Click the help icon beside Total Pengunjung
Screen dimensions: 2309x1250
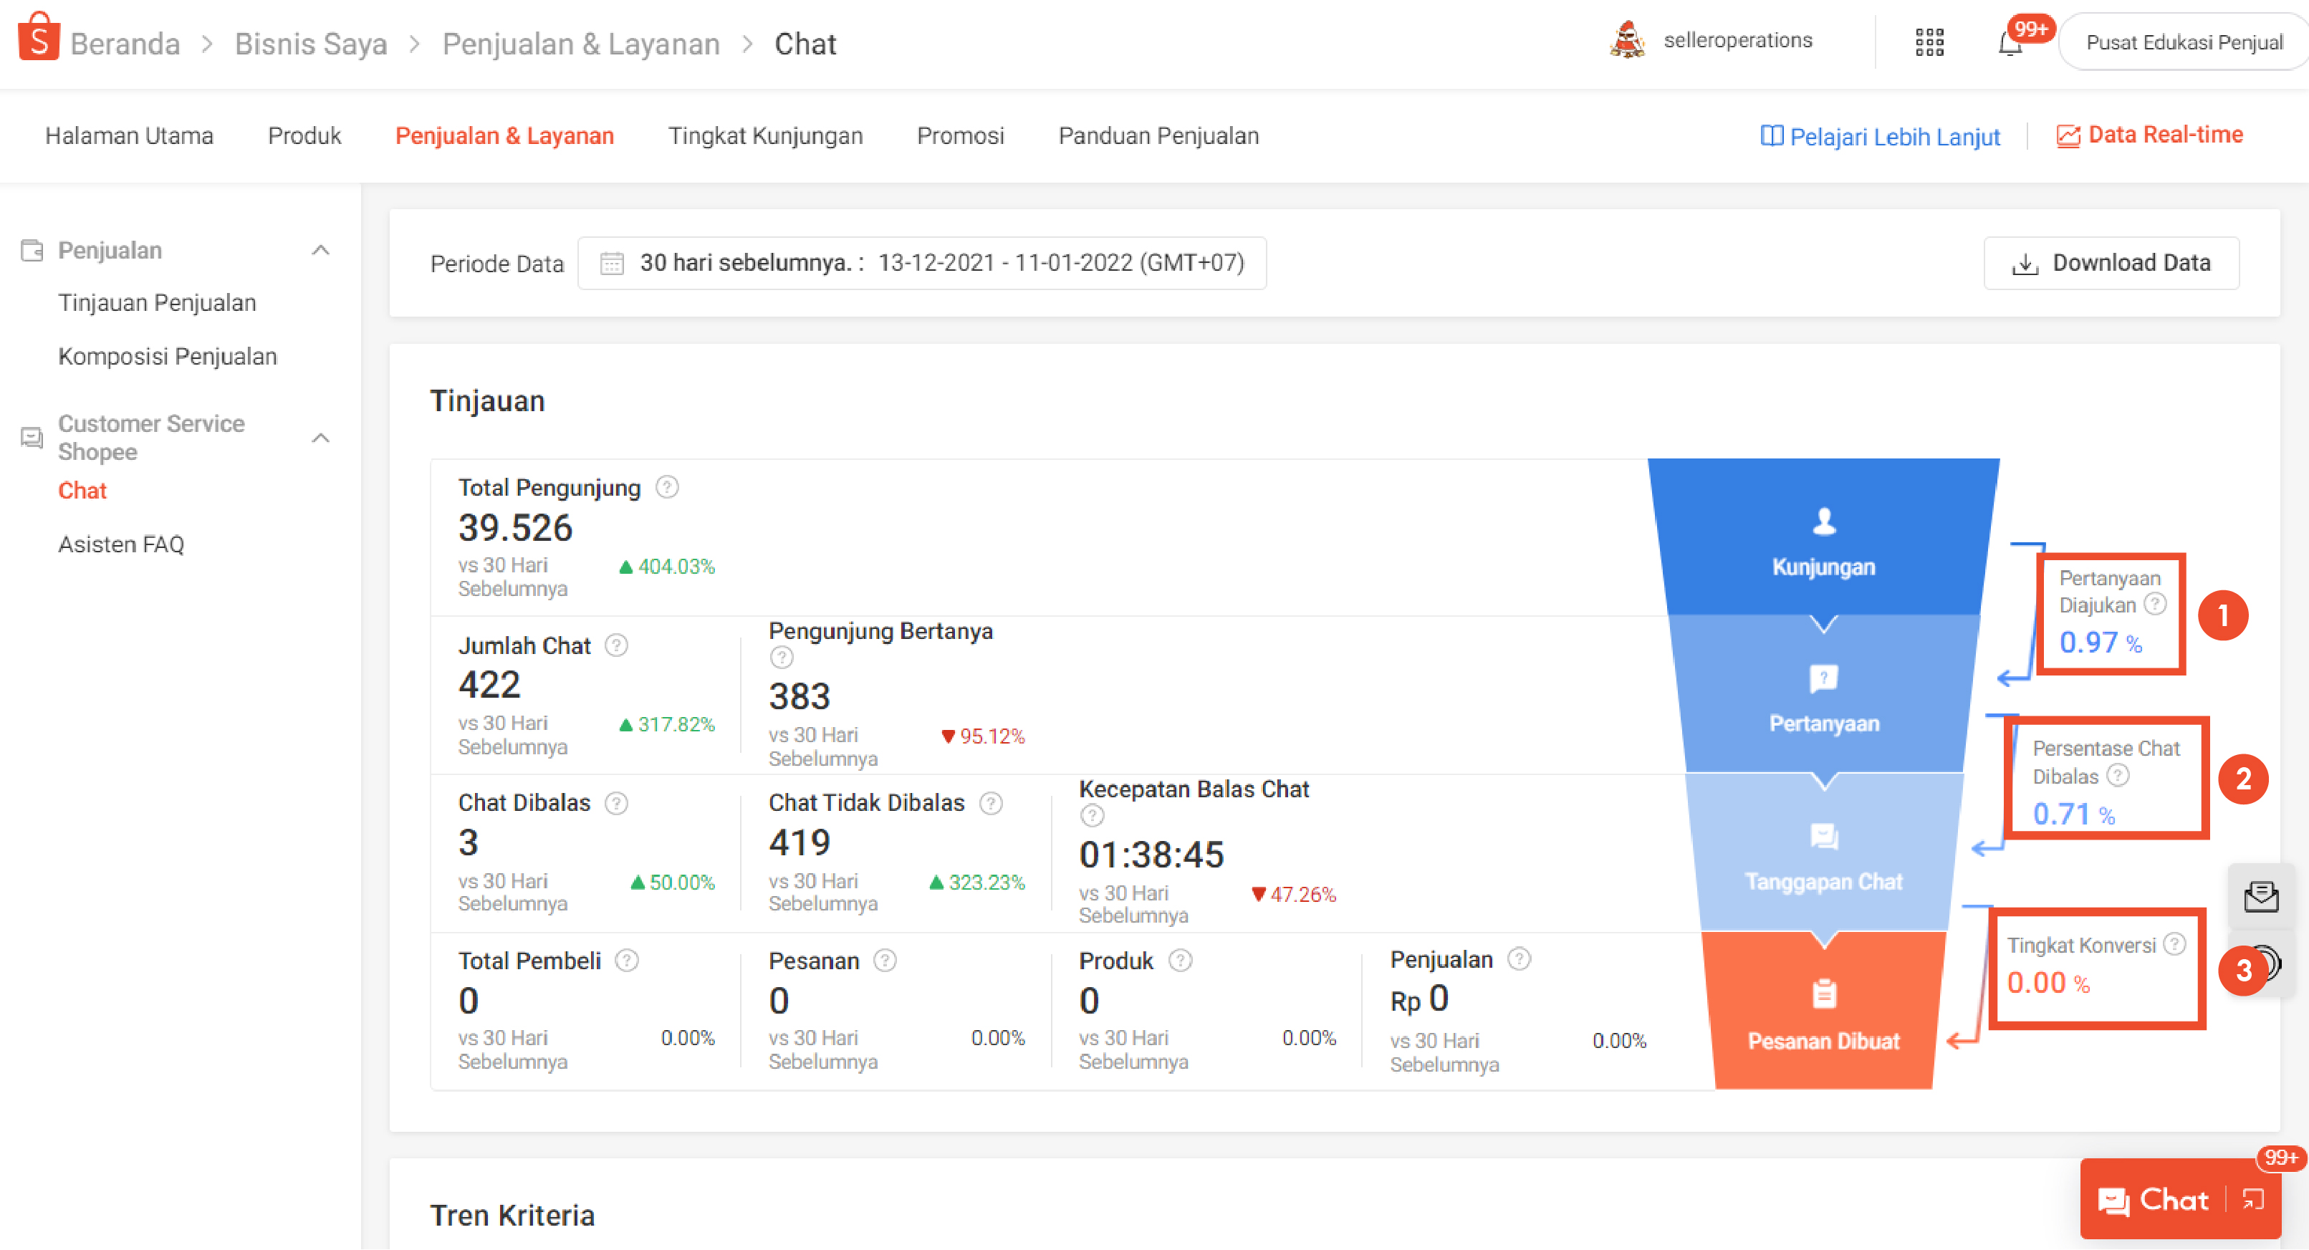click(667, 487)
